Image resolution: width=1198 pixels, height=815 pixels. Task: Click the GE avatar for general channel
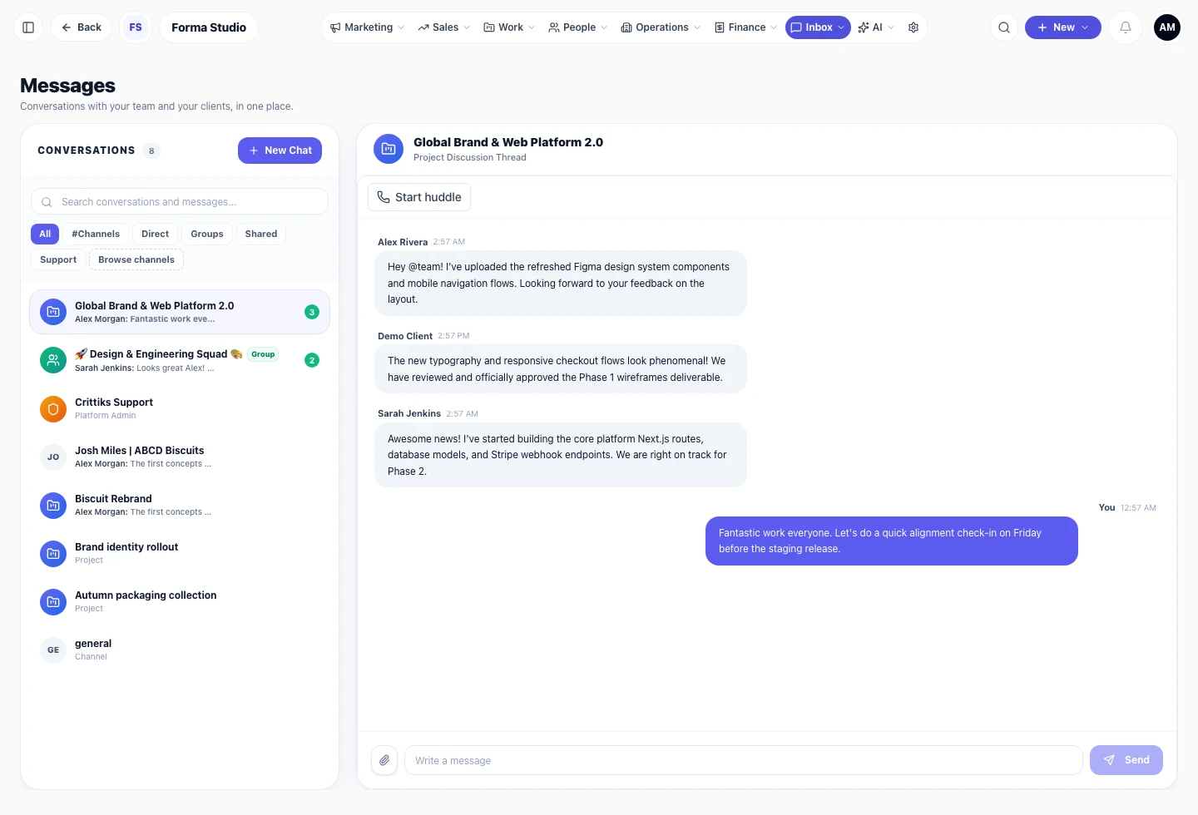click(53, 650)
